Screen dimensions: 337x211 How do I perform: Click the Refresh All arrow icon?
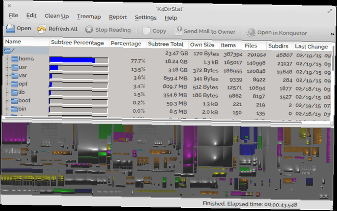coord(41,29)
